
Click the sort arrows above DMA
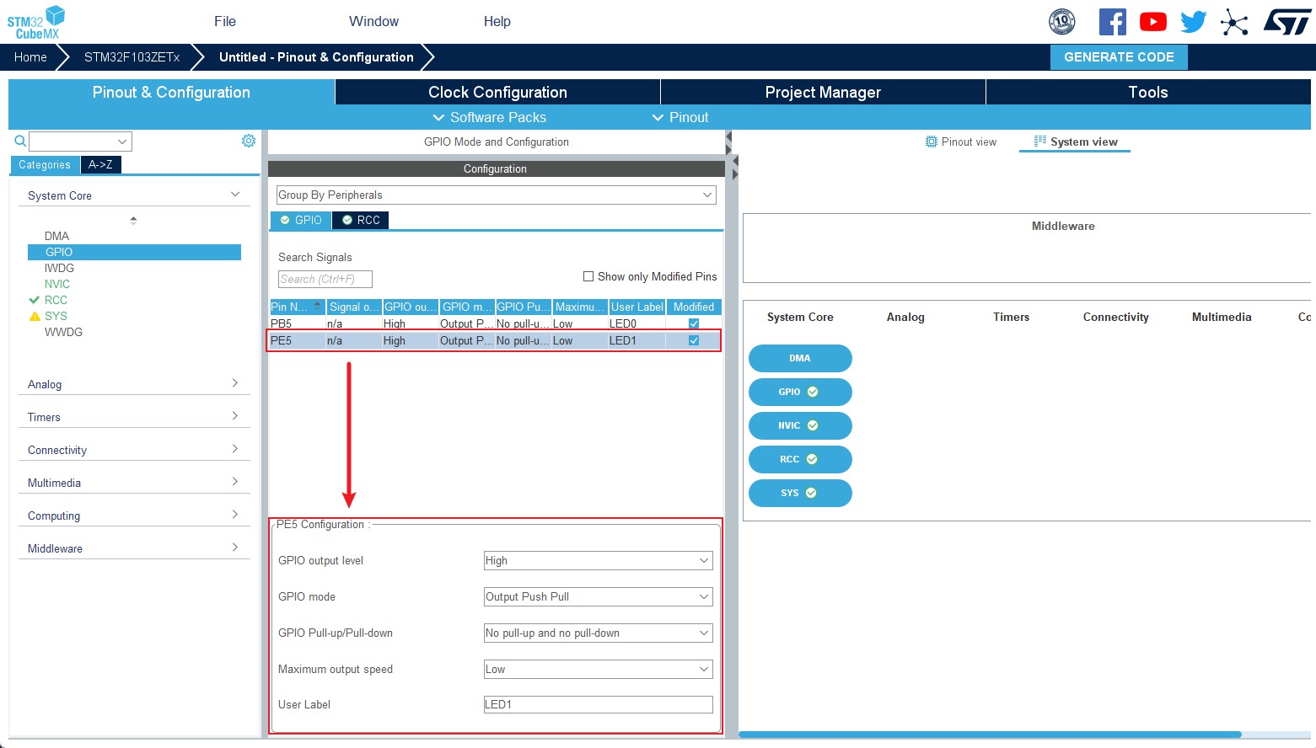tap(133, 221)
